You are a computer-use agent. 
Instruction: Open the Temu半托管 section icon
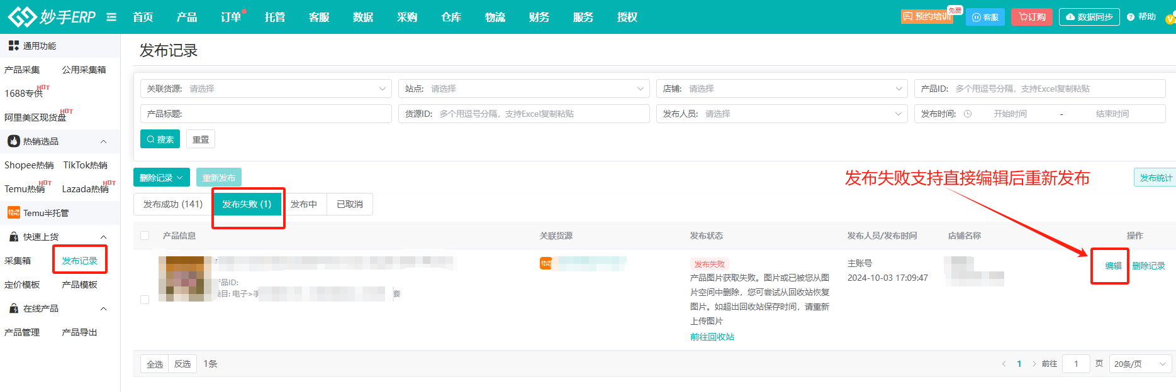[x=13, y=213]
